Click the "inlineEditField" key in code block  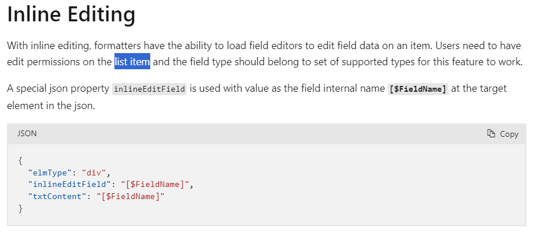[70, 184]
